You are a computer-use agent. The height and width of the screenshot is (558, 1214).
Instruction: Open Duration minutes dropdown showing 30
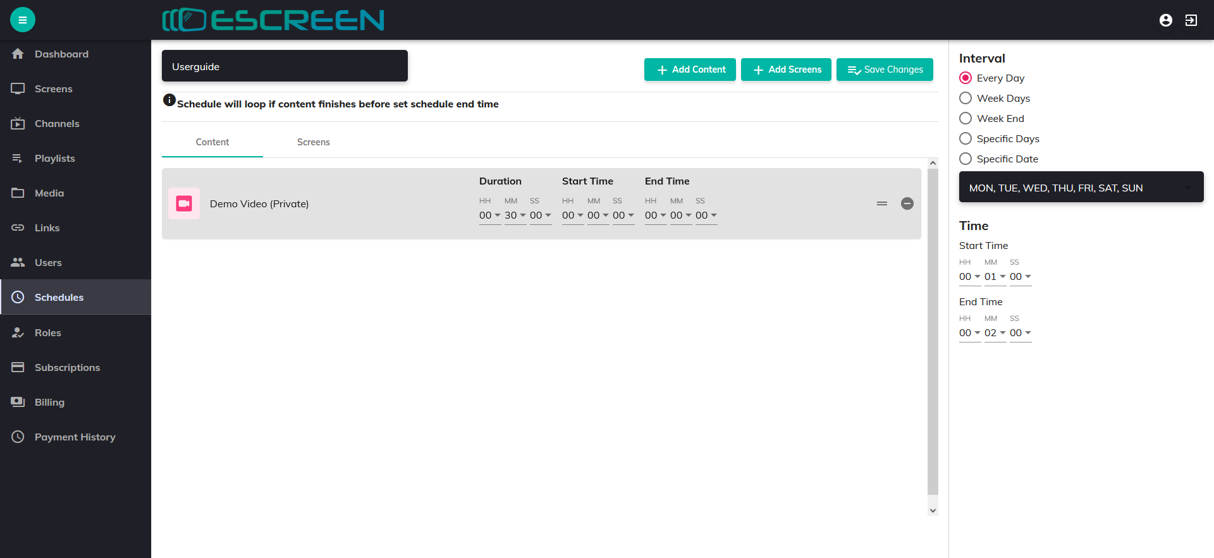tap(515, 215)
